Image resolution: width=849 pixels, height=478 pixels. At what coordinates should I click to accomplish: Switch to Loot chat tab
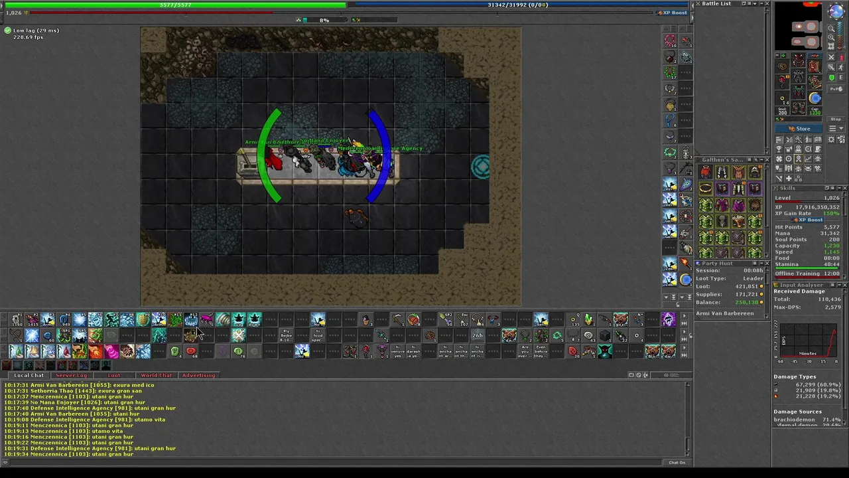(114, 375)
